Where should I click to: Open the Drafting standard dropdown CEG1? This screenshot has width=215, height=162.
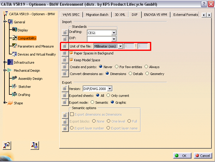[114, 33]
